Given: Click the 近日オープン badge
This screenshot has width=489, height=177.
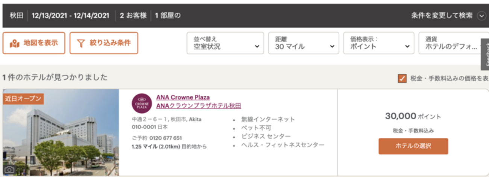Looking at the screenshot, I should coord(23,99).
